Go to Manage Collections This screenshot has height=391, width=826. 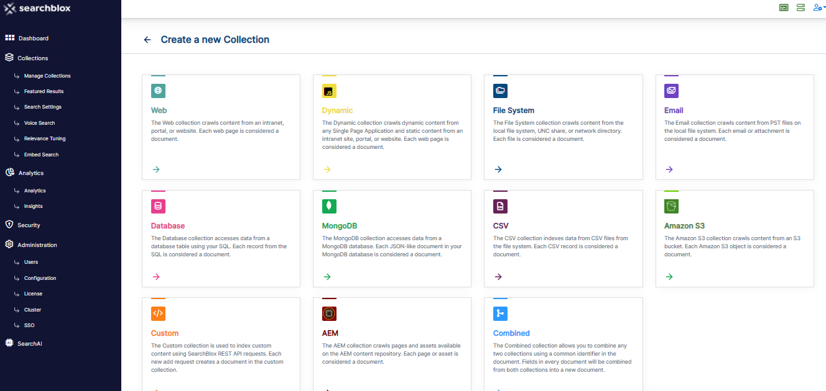tap(47, 76)
